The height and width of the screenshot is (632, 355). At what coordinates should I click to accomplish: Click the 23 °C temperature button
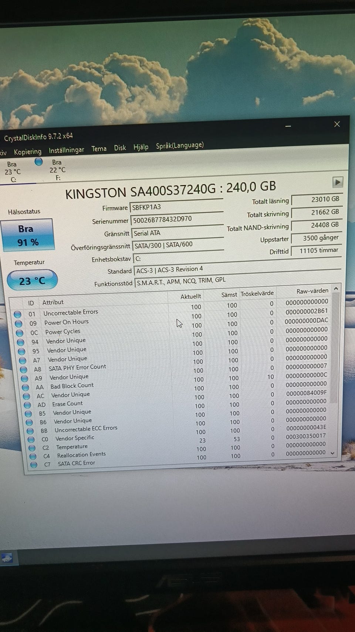click(32, 281)
